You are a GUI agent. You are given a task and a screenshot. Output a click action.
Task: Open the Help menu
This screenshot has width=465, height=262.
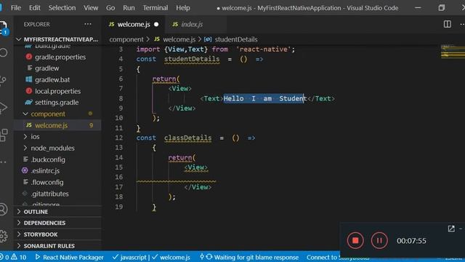[x=182, y=8]
